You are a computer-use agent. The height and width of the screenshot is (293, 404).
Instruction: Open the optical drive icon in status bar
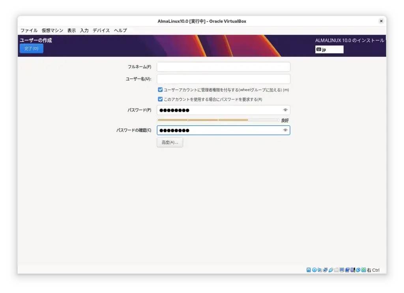[314, 270]
